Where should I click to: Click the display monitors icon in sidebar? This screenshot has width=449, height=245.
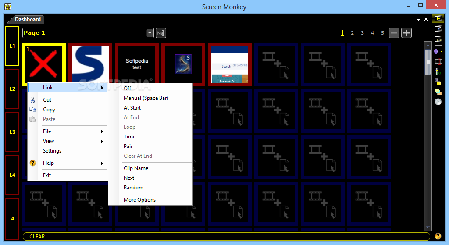click(438, 82)
